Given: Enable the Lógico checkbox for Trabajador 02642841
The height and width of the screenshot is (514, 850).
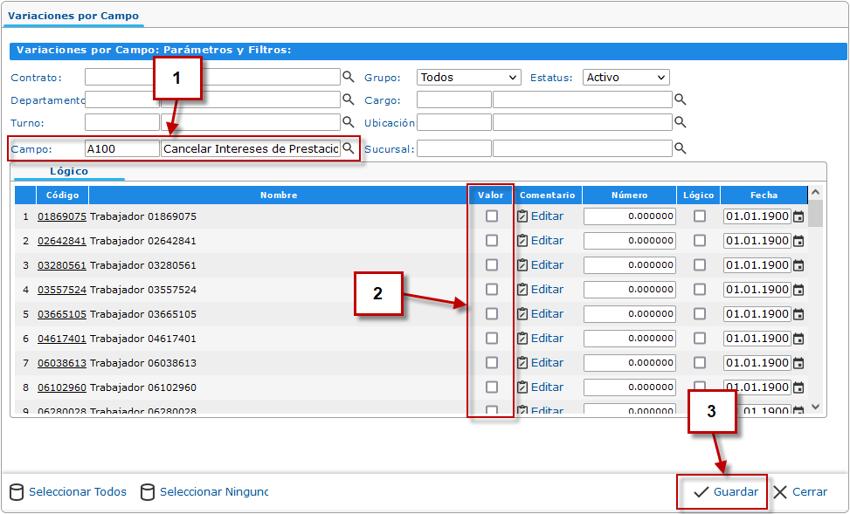Looking at the screenshot, I should [x=700, y=241].
